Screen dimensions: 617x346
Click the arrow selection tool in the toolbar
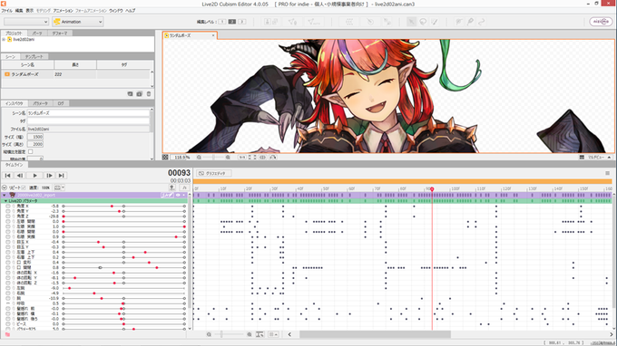point(411,22)
